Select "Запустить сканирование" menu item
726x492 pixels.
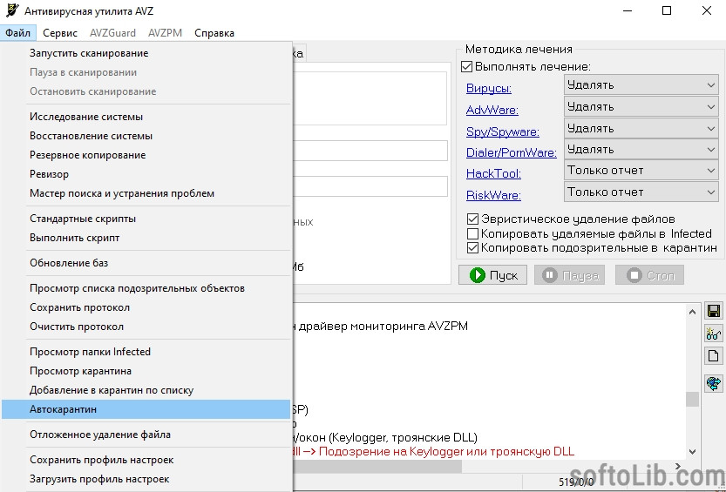(x=146, y=53)
